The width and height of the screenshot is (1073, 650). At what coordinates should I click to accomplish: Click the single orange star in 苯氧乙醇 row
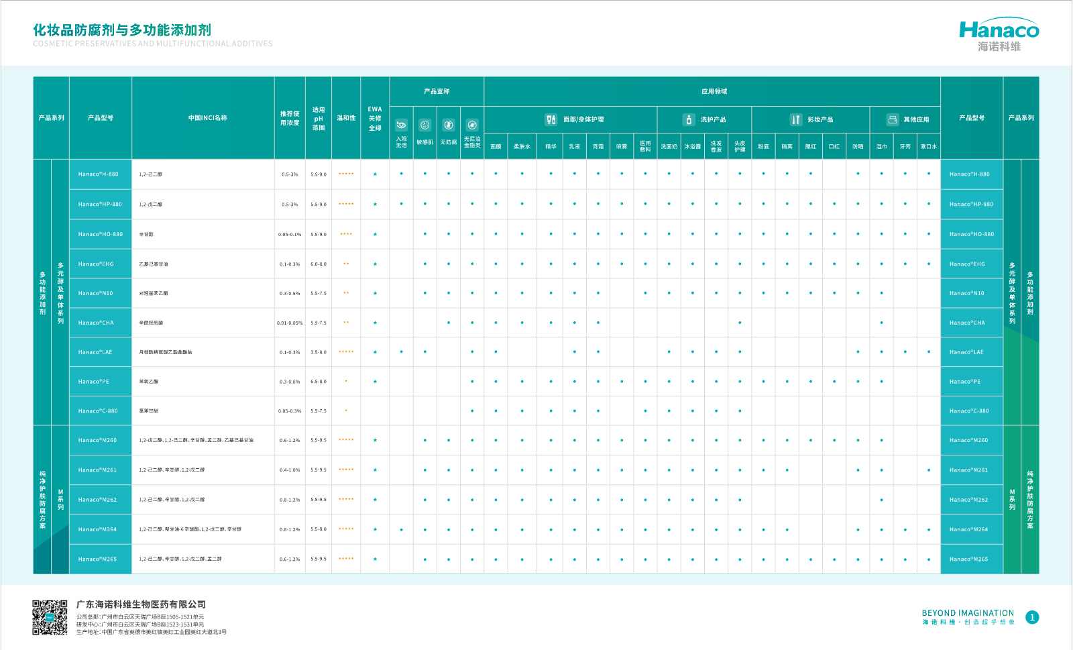346,381
